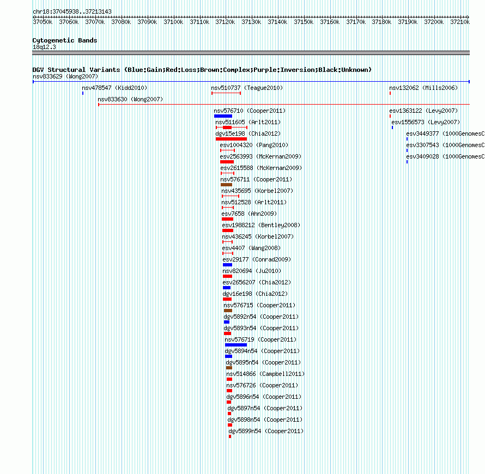Select nsv820694 (Ju2010) label

(x=252, y=271)
